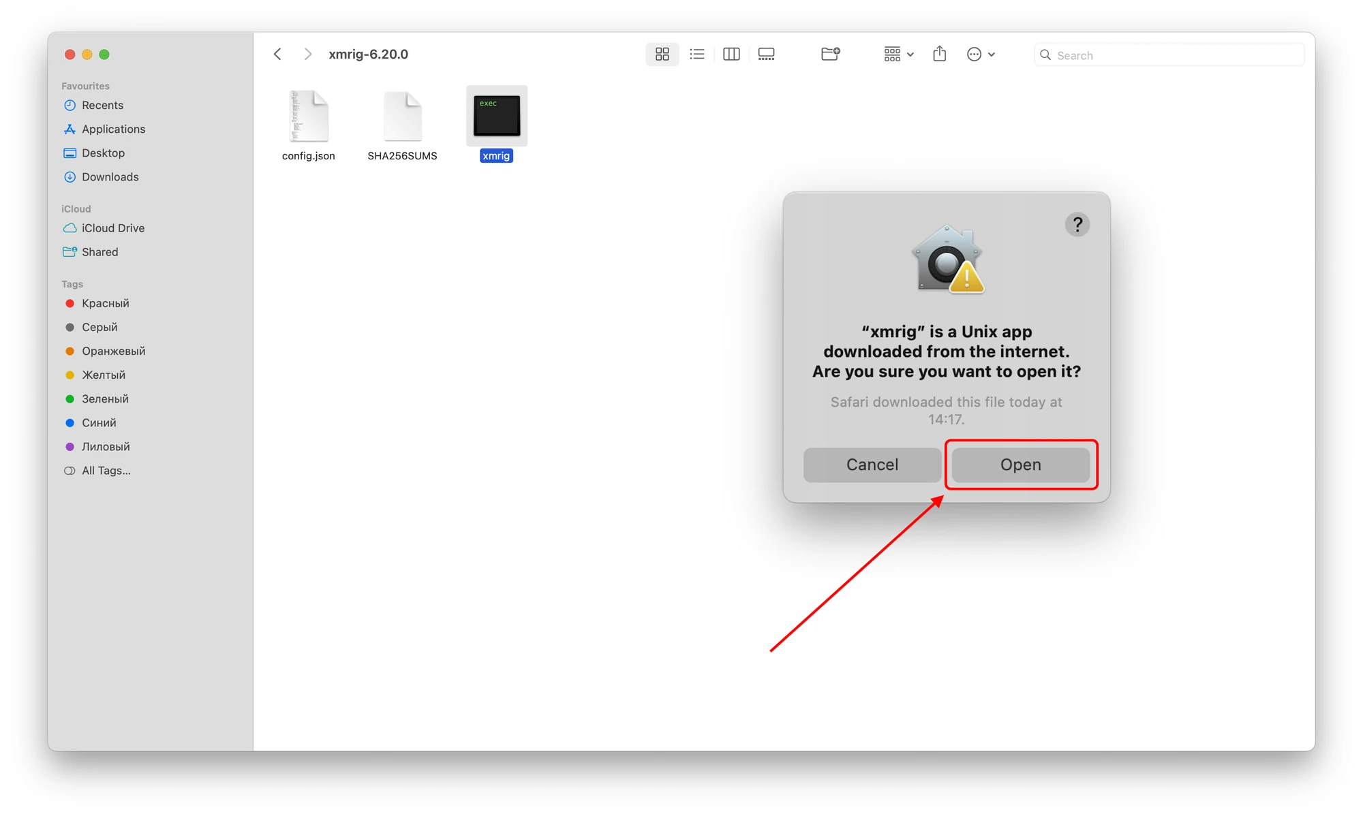Image resolution: width=1363 pixels, height=814 pixels.
Task: Select the SHA256SUMS file icon
Action: coord(402,117)
